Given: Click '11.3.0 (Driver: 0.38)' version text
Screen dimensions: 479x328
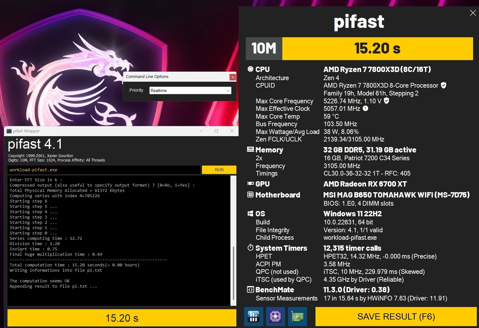Looking at the screenshot, I should (x=356, y=290).
